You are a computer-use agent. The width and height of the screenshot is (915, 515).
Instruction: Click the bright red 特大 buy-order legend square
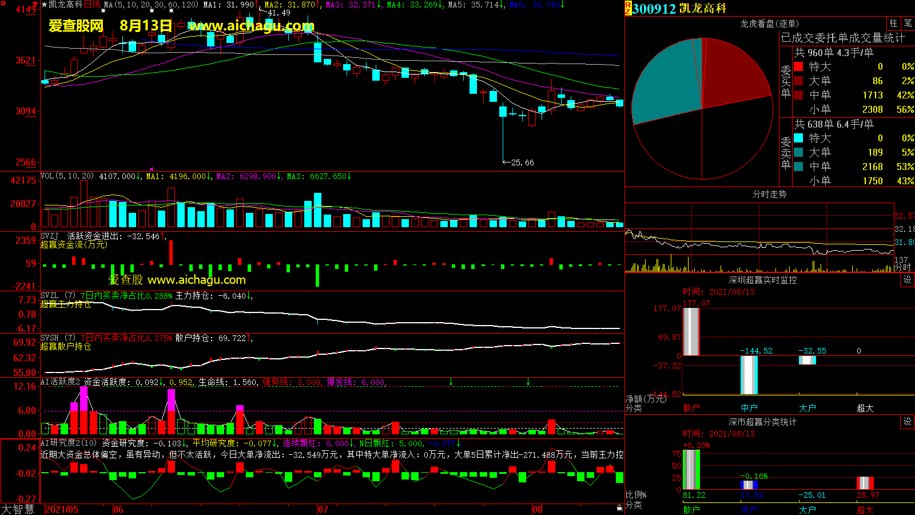tap(798, 67)
